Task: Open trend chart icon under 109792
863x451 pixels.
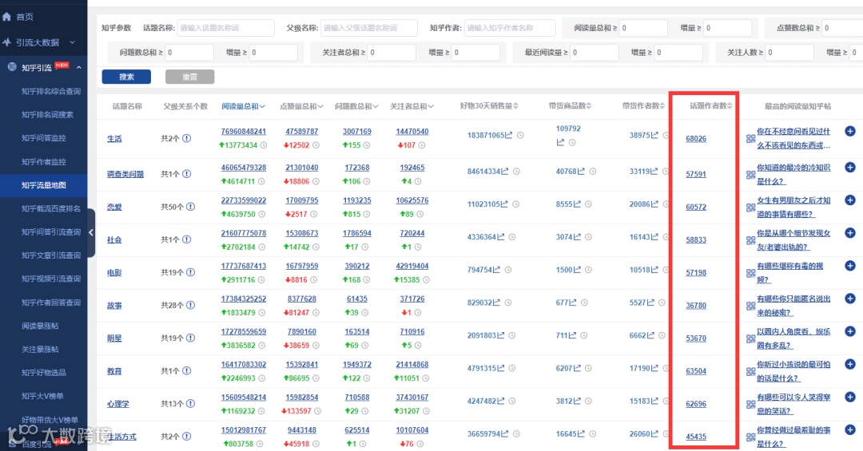Action: coord(560,142)
